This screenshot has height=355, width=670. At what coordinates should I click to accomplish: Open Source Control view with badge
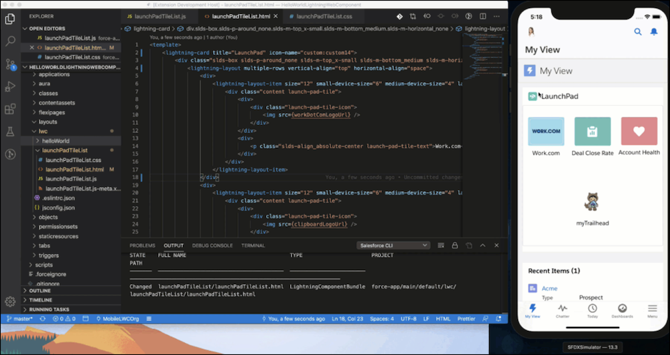(10, 64)
